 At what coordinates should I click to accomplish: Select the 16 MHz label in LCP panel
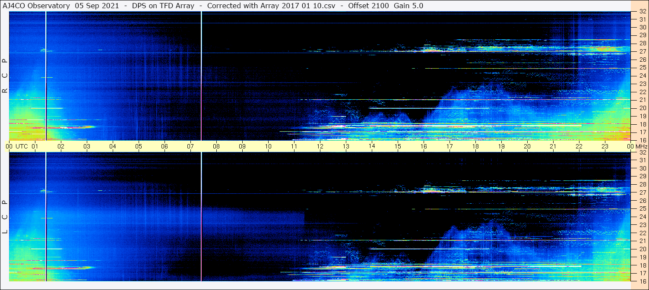(x=642, y=281)
